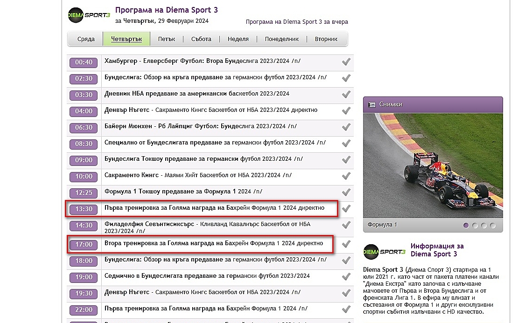Open Формула 1 Токшоу listing
This screenshot has width=525, height=323.
pyautogui.click(x=183, y=191)
